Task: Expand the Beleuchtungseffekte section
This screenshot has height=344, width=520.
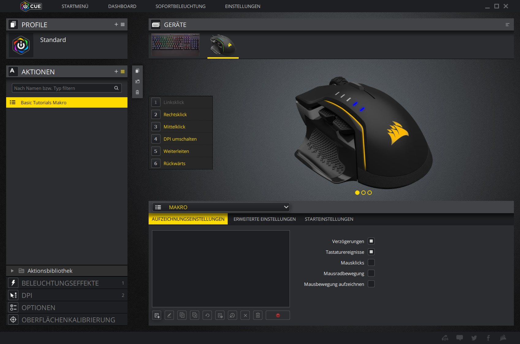Action: pyautogui.click(x=60, y=283)
